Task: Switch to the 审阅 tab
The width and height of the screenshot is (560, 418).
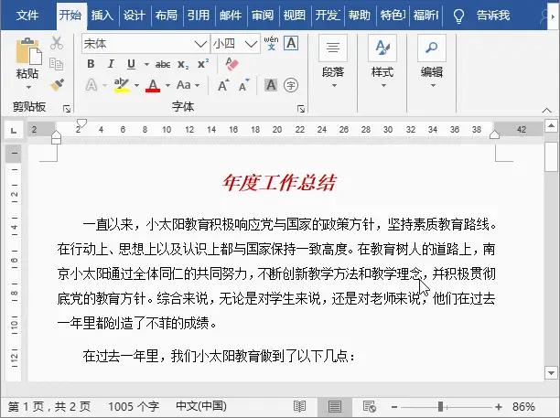Action: tap(262, 16)
